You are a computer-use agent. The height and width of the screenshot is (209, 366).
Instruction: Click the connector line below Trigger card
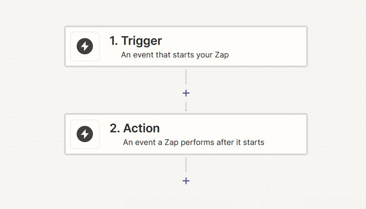coord(186,77)
